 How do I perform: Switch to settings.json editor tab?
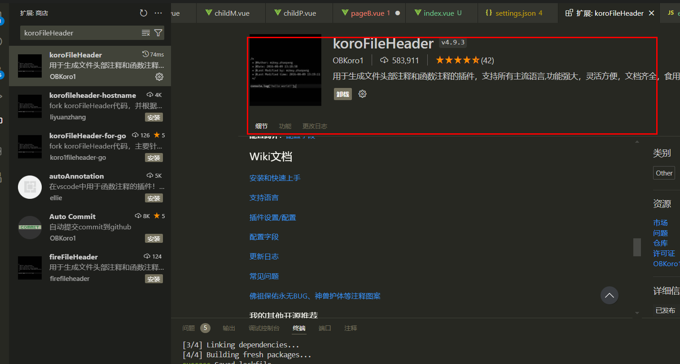click(x=518, y=13)
